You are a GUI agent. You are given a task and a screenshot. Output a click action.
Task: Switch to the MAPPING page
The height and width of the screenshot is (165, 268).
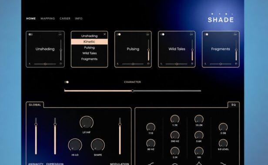pos(48,18)
